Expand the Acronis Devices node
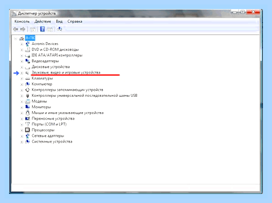The image size is (272, 203). [x=21, y=44]
